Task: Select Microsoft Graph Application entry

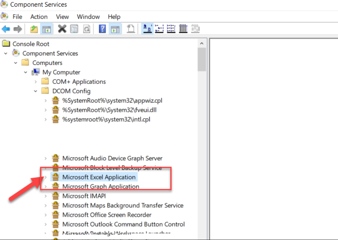Action: [x=101, y=186]
